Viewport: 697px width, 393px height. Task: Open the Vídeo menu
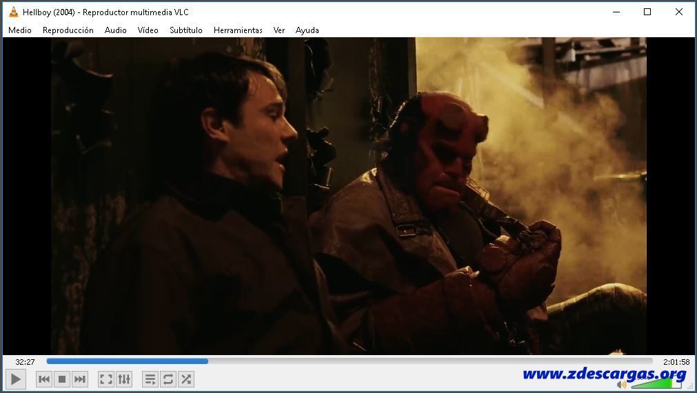(x=148, y=30)
